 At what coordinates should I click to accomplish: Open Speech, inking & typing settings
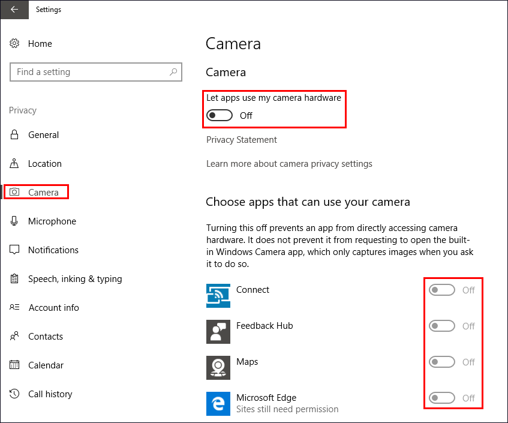[x=75, y=279]
